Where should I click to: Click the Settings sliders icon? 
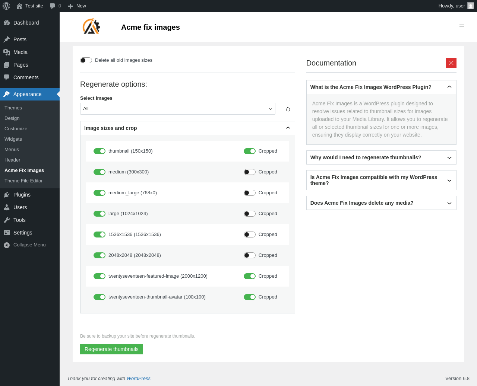(7, 233)
